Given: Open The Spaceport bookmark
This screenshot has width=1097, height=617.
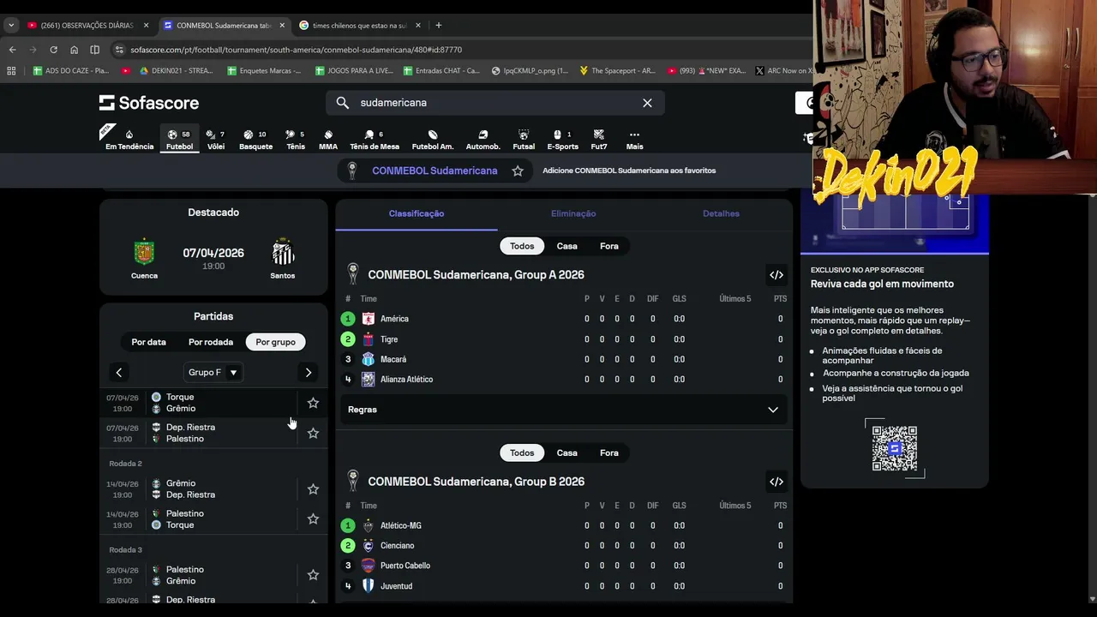Looking at the screenshot, I should [617, 71].
